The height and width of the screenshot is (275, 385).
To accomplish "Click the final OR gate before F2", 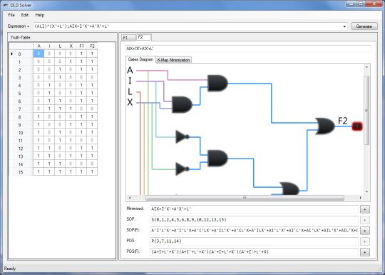I will point(325,126).
